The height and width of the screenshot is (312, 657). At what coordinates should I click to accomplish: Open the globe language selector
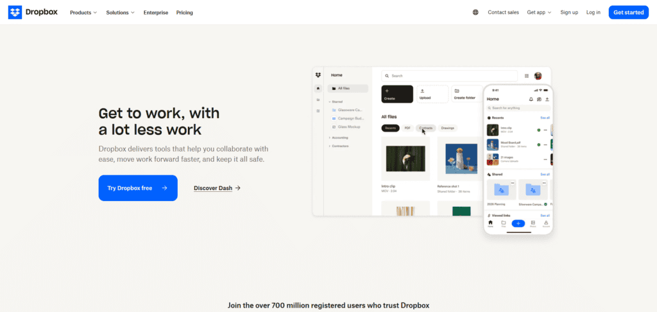pyautogui.click(x=475, y=12)
